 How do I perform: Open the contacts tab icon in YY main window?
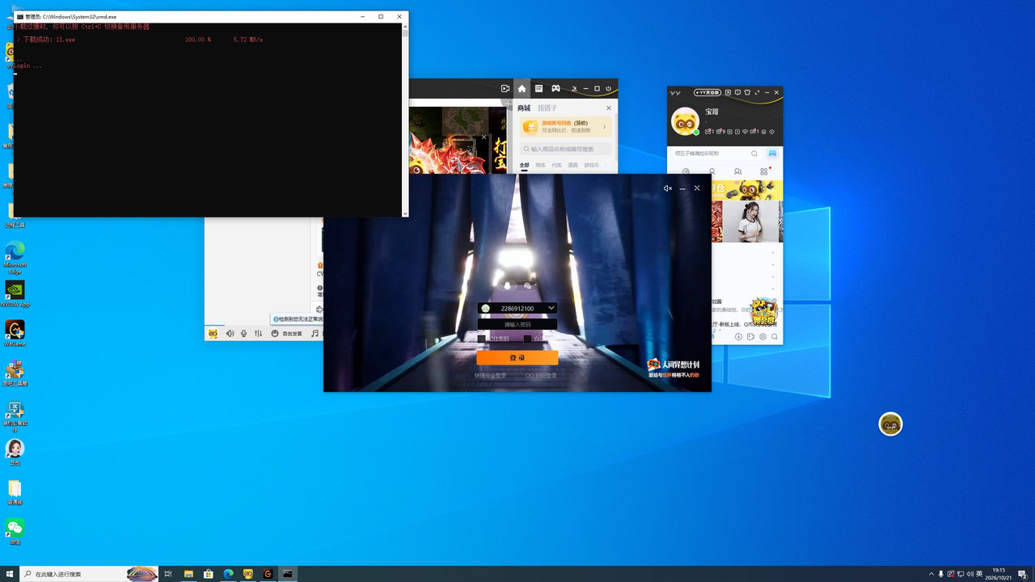coord(737,171)
